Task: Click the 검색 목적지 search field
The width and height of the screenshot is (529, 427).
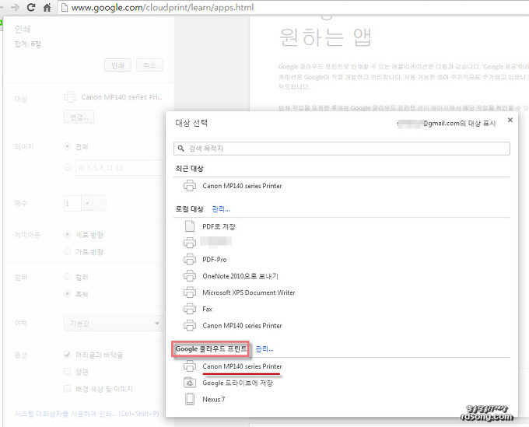Action: coord(342,148)
